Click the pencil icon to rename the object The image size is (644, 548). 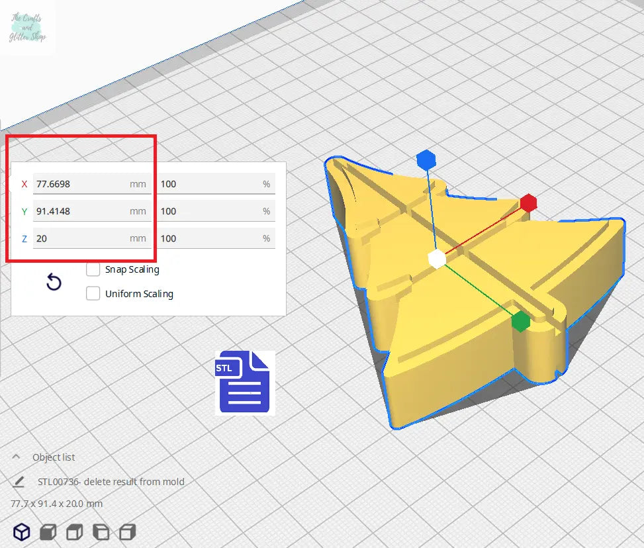coord(19,482)
